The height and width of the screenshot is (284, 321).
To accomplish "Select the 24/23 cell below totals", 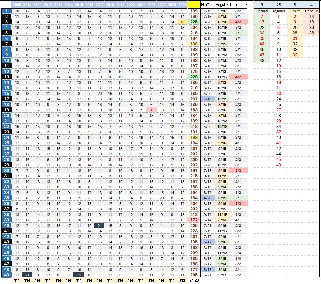I will coord(194,280).
